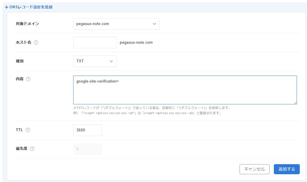Open the 種別 TXT record type dropdown
This screenshot has height=182, width=307.
coord(95,61)
